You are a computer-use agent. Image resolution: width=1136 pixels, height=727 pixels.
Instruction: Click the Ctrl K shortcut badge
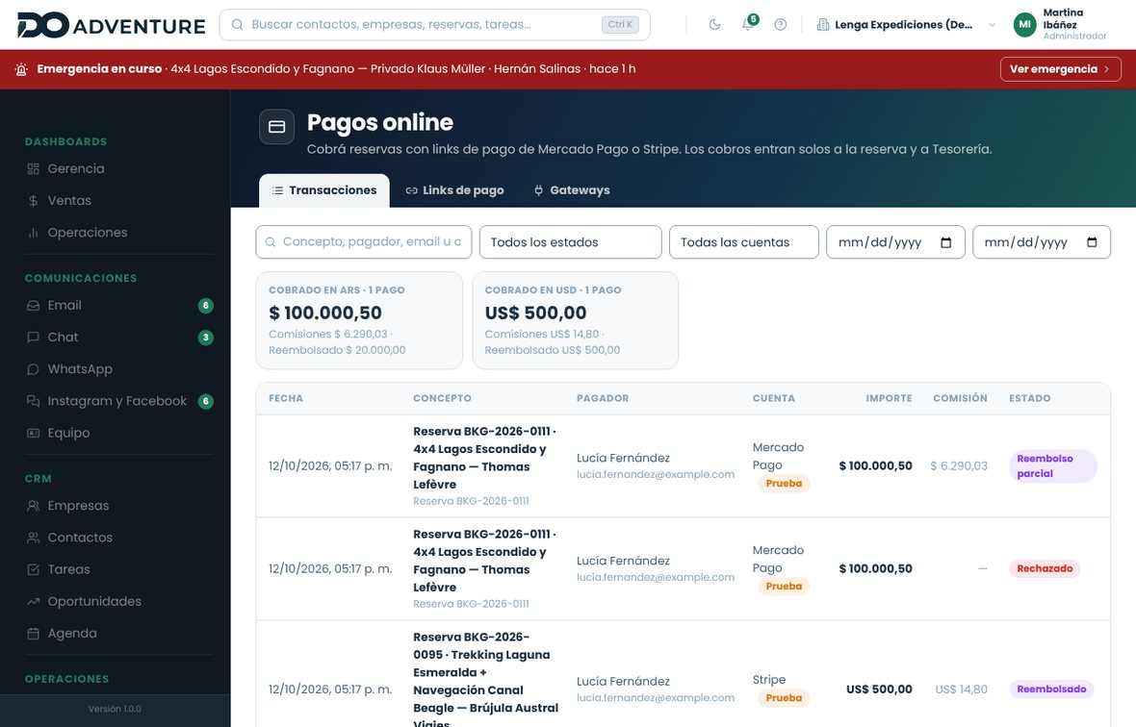coord(620,25)
